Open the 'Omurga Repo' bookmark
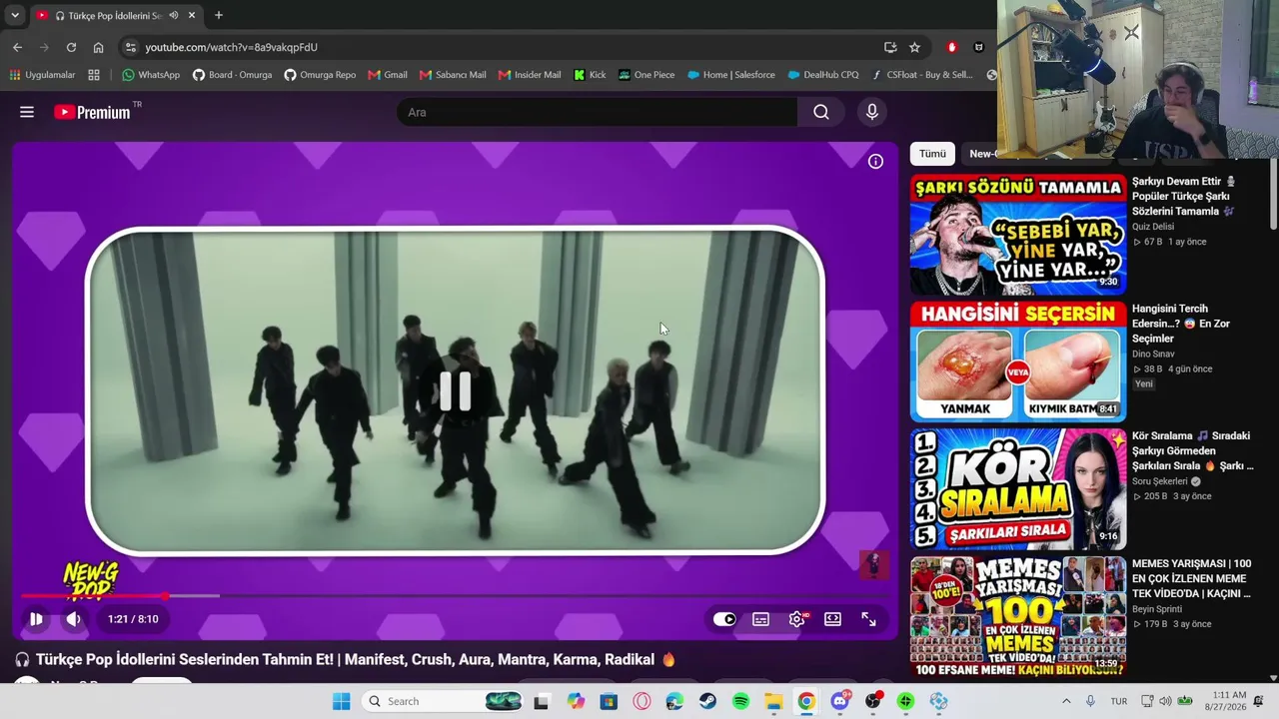1279x719 pixels. [320, 75]
